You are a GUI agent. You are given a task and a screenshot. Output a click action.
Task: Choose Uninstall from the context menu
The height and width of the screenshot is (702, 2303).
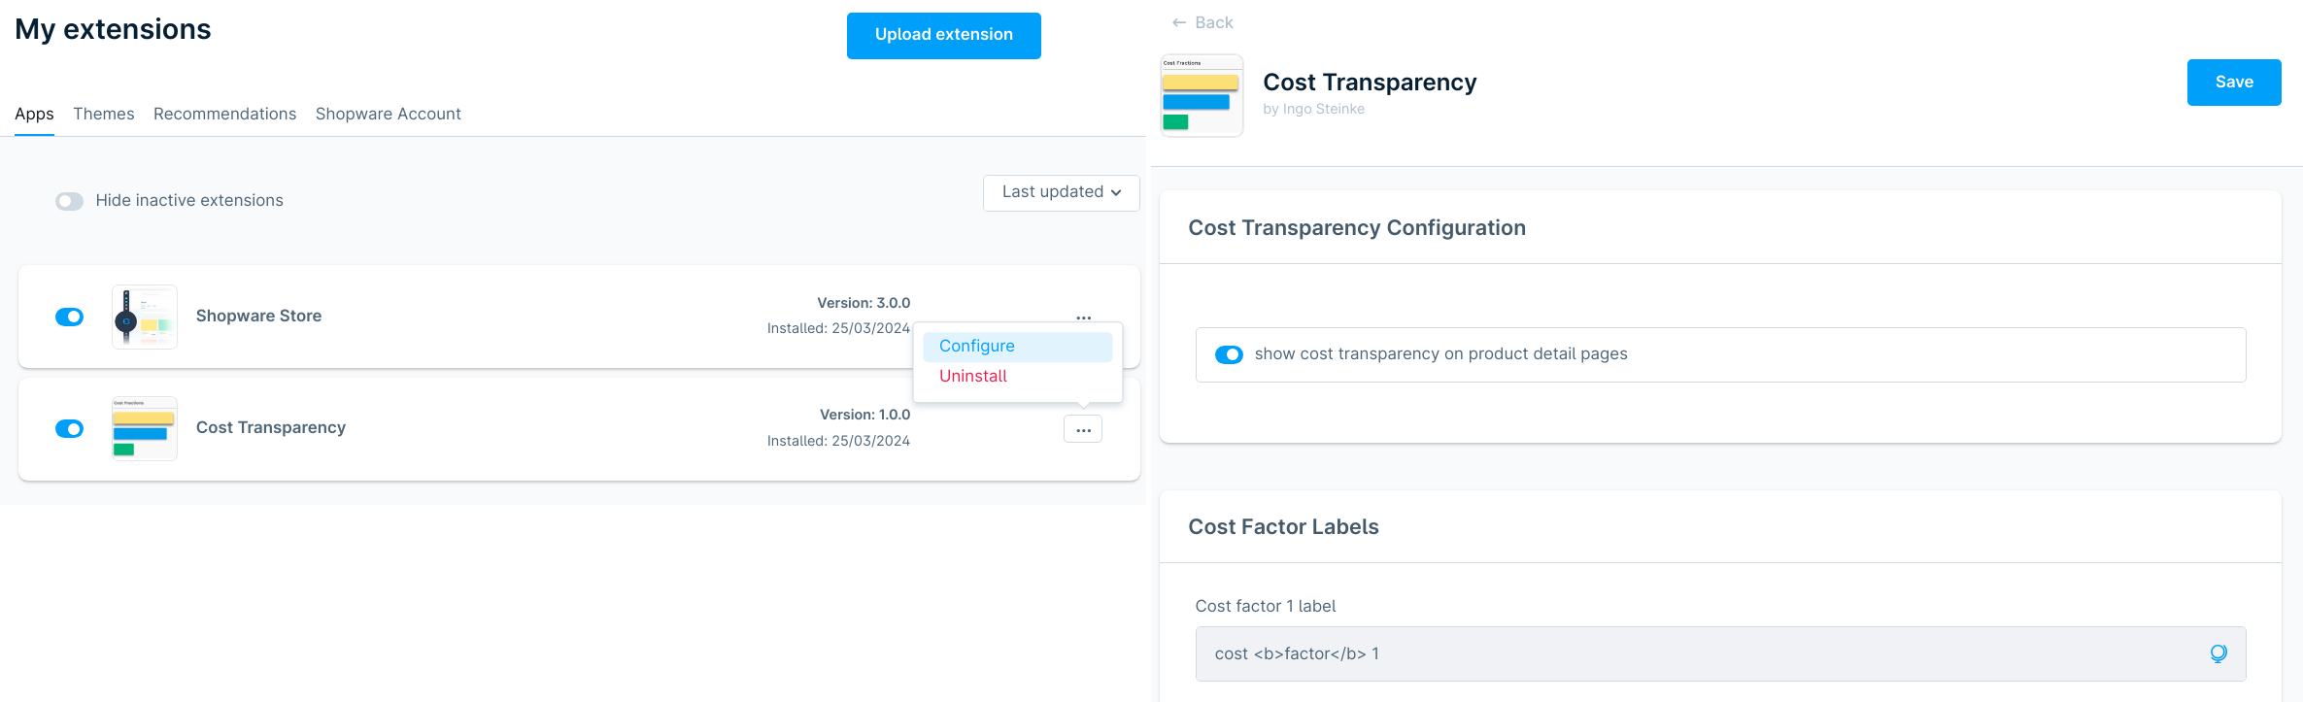1017,377
